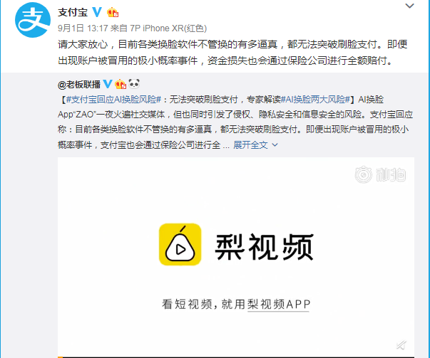Click the small arrow after 展开全文
Viewport: 430px width, 358px height.
(x=275, y=144)
